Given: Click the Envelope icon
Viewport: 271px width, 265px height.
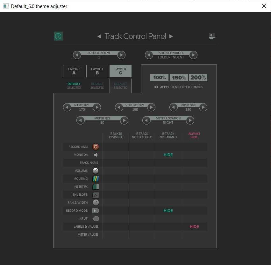Looking at the screenshot, I should [x=96, y=195].
